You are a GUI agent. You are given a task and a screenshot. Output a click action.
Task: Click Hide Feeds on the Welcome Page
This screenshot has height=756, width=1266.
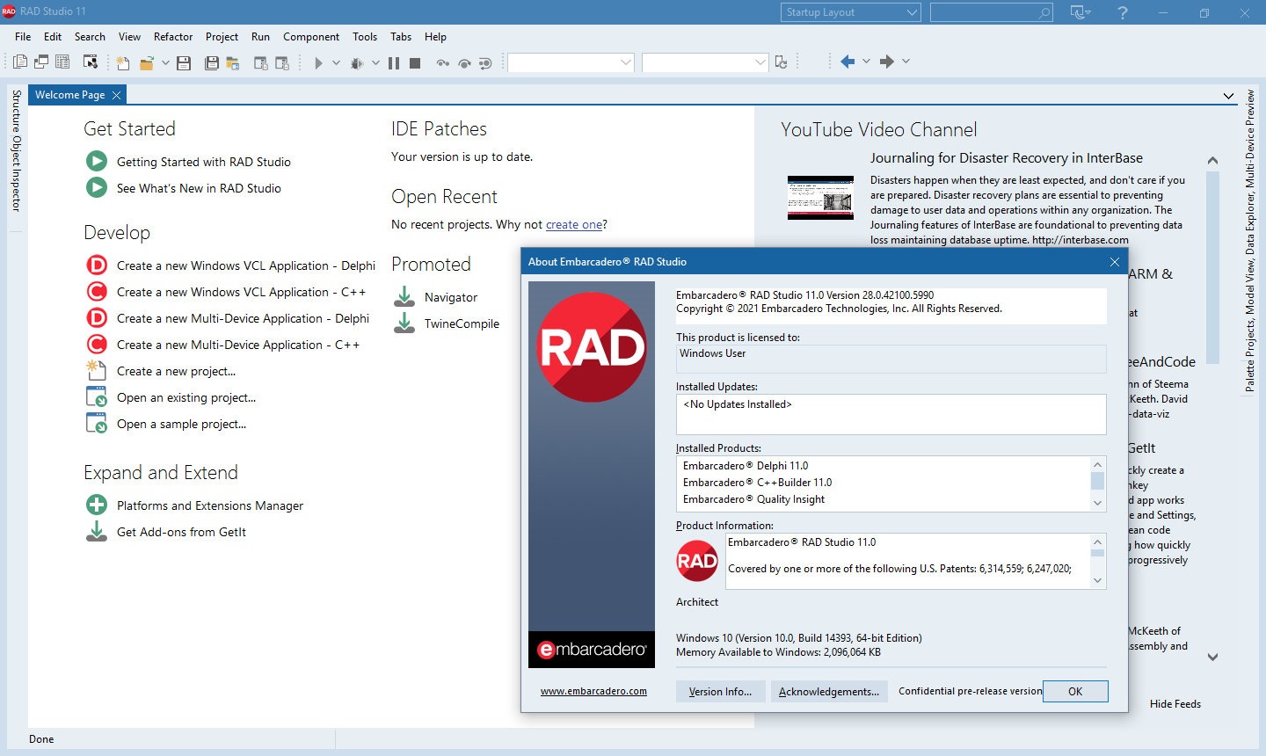click(x=1175, y=704)
